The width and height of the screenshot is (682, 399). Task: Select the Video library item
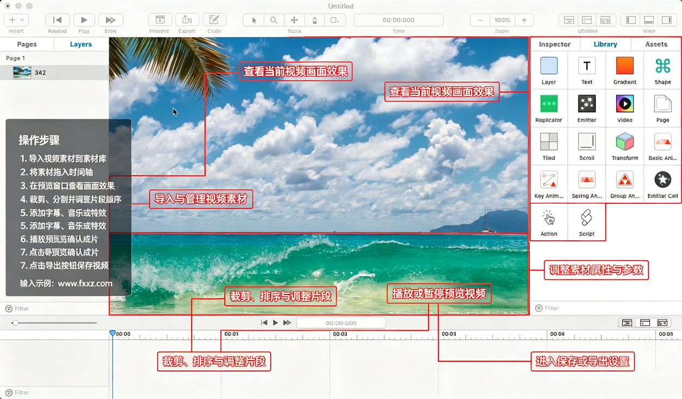pos(624,108)
